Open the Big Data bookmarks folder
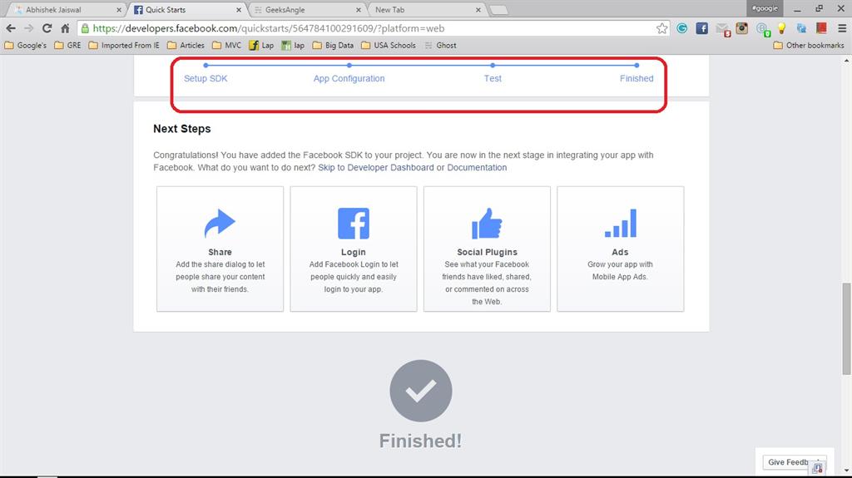 [x=333, y=45]
